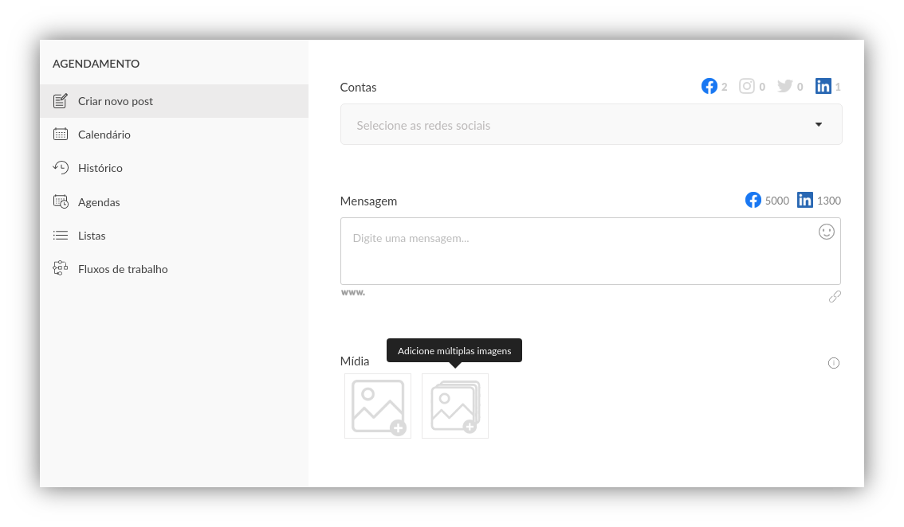Add multiple images to the post
The image size is (904, 527).
(x=455, y=406)
